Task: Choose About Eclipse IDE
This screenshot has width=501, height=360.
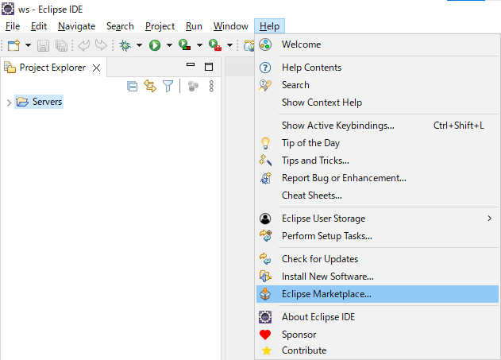Action: [x=377, y=317]
